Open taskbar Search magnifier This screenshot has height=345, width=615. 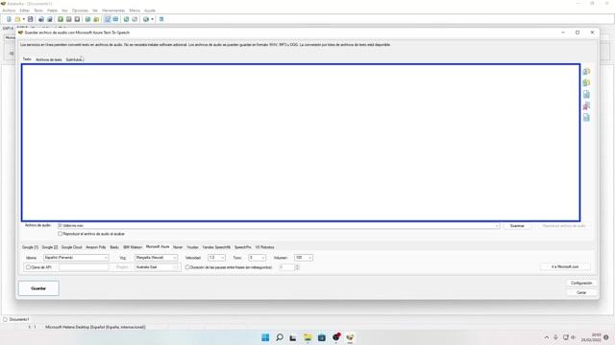(280, 337)
